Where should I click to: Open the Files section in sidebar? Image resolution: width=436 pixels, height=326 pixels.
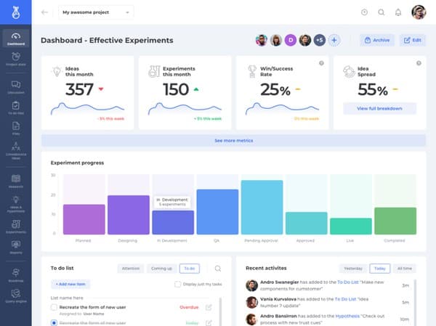15,128
